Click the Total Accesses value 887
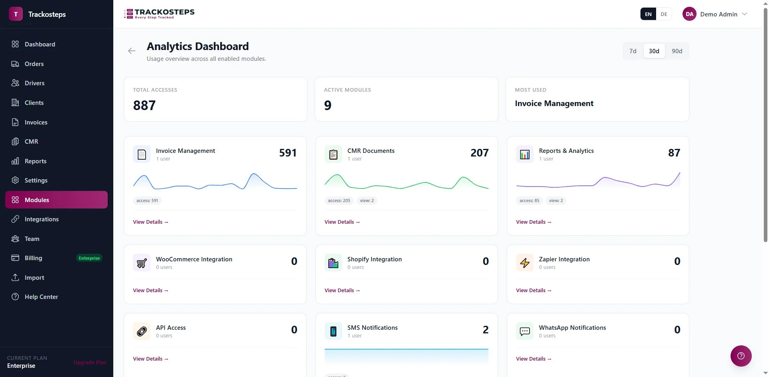This screenshot has width=769, height=377. 144,105
